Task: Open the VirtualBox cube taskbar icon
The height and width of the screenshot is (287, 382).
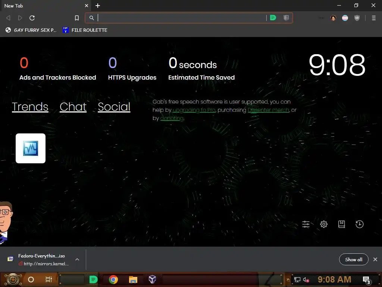Action: pos(153,280)
